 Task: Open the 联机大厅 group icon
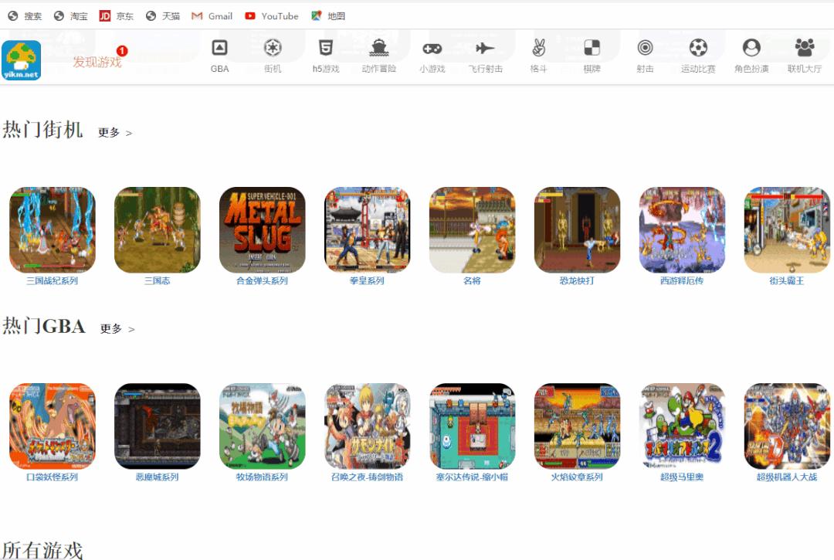[x=804, y=48]
